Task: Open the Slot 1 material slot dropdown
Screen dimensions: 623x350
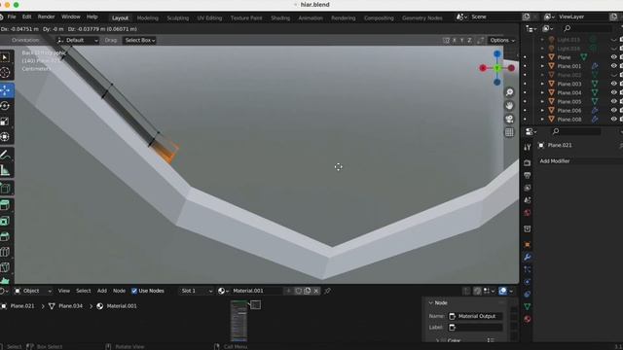Action: point(197,291)
